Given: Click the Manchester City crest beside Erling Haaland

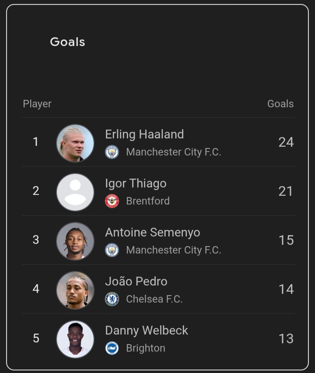Looking at the screenshot, I should pos(112,152).
